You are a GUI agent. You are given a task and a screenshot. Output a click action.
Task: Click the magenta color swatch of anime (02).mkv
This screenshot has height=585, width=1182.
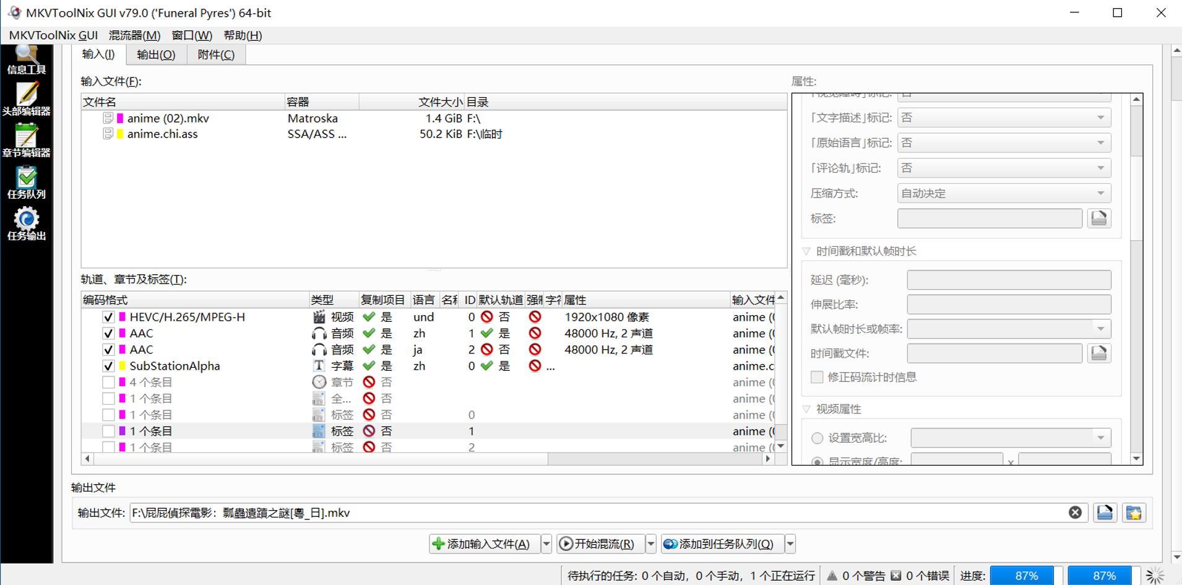click(120, 118)
